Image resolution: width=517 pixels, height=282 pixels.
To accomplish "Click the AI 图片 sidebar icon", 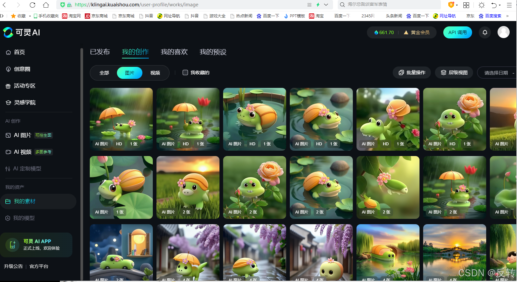I will [x=8, y=135].
